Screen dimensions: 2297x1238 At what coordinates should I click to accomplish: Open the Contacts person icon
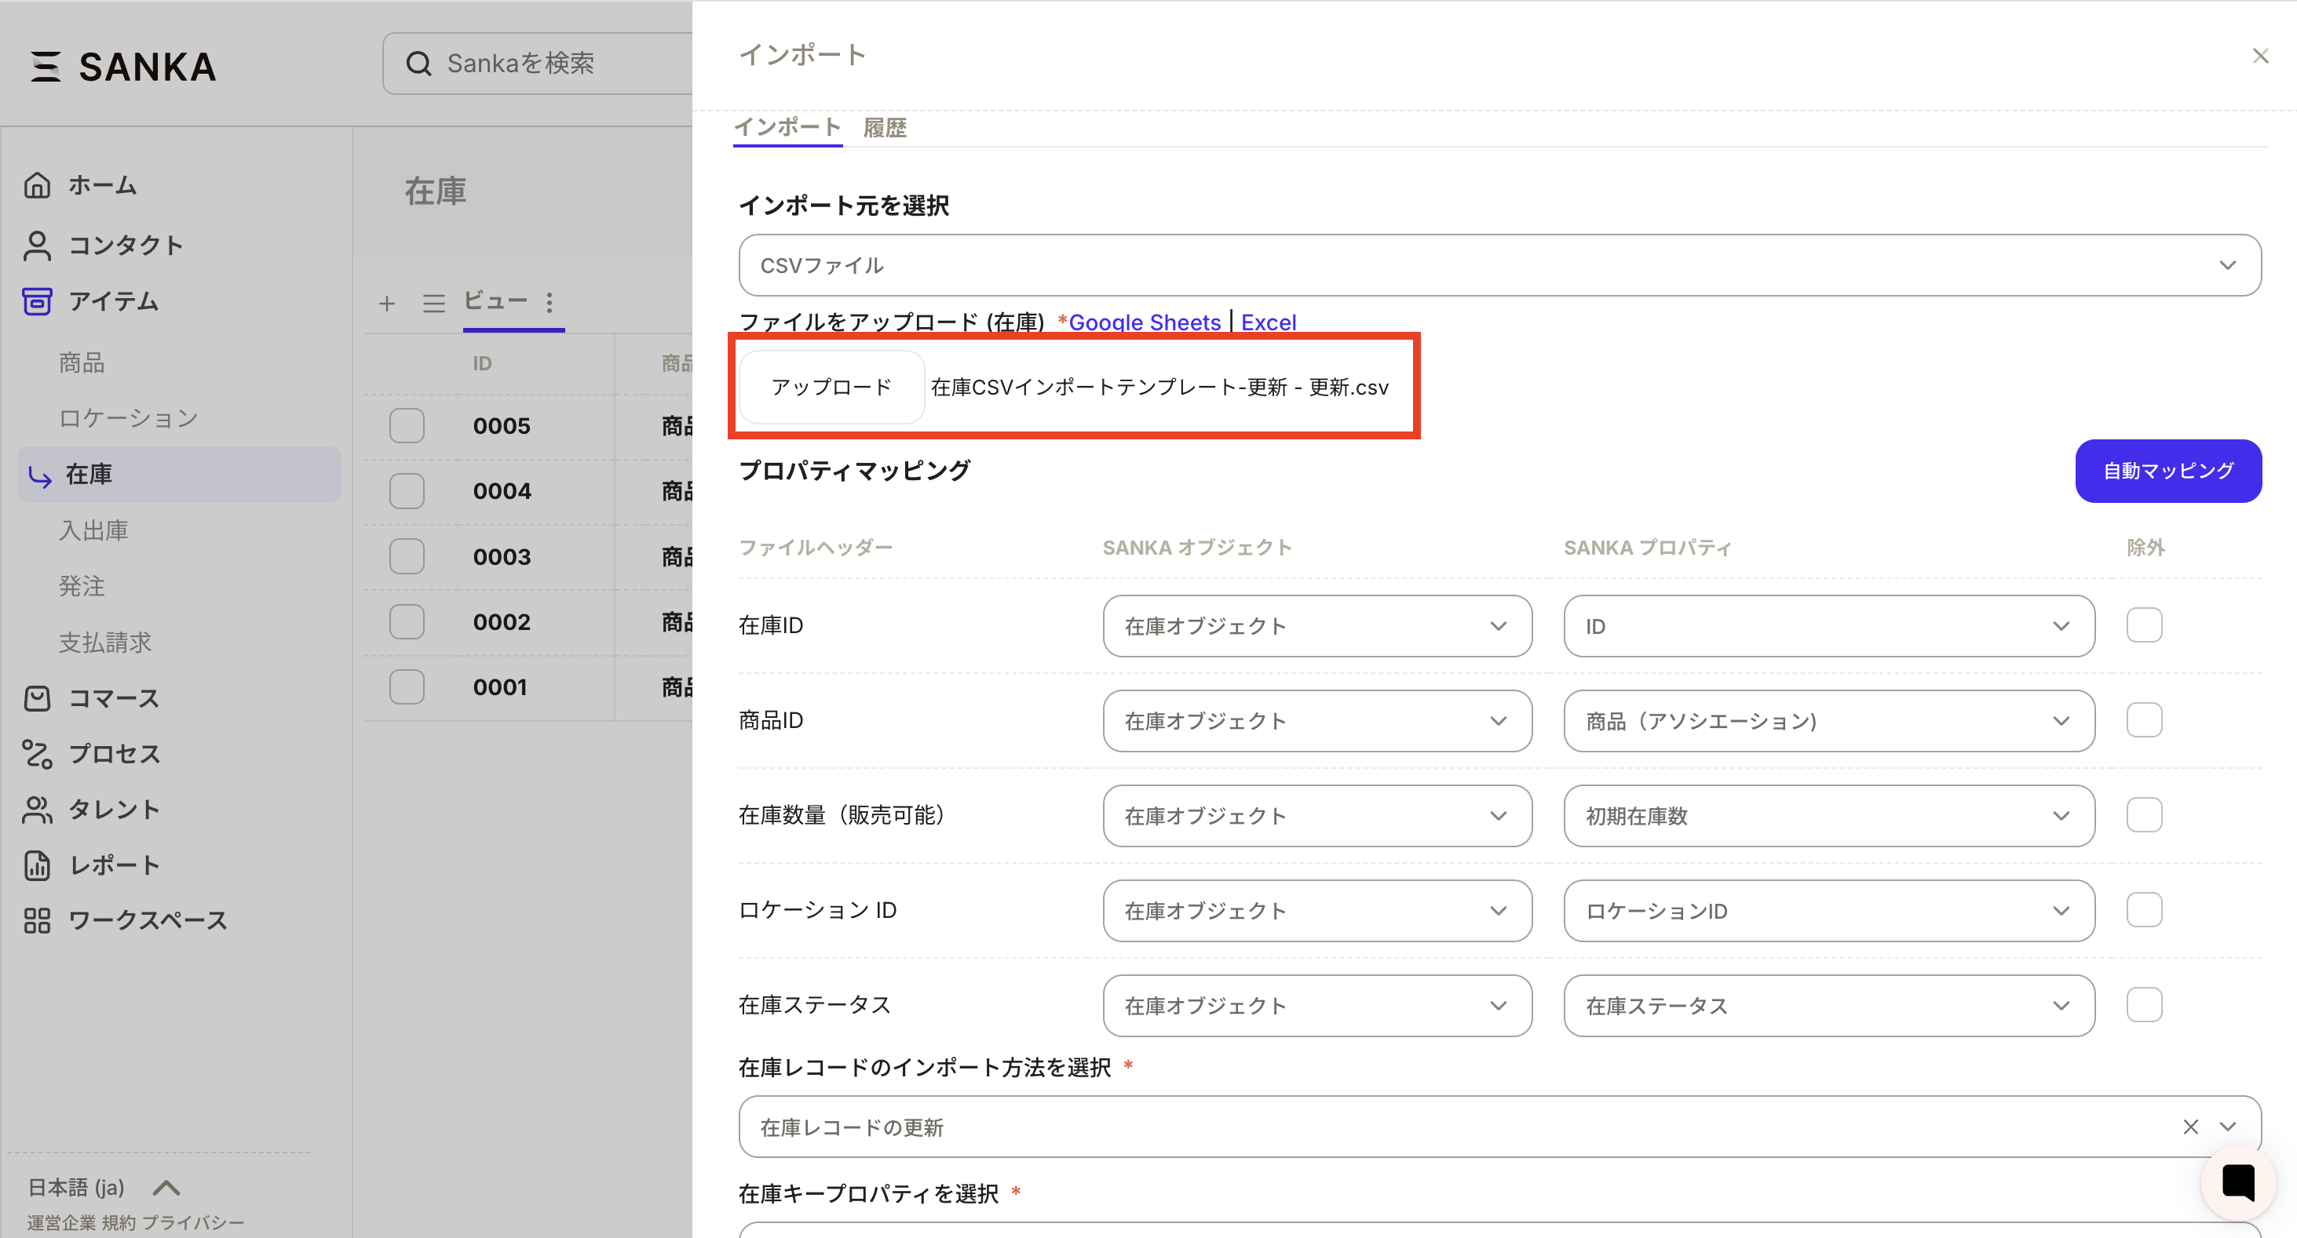(37, 245)
